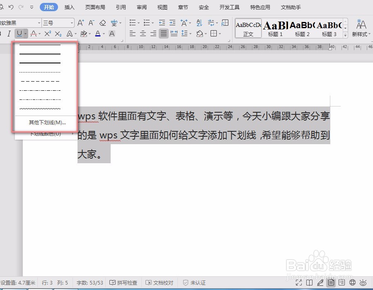Open the quick access toolbar customize arrow
Image resolution: width=373 pixels, height=290 pixels.
point(31,7)
